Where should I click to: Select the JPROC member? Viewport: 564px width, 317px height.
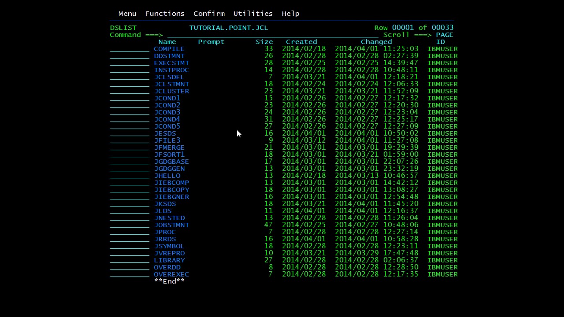tap(165, 232)
